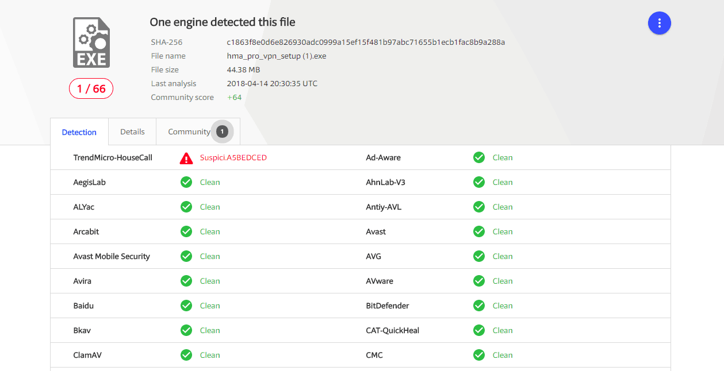
Task: Click the green check icon for Ad-Aware
Action: click(x=479, y=157)
